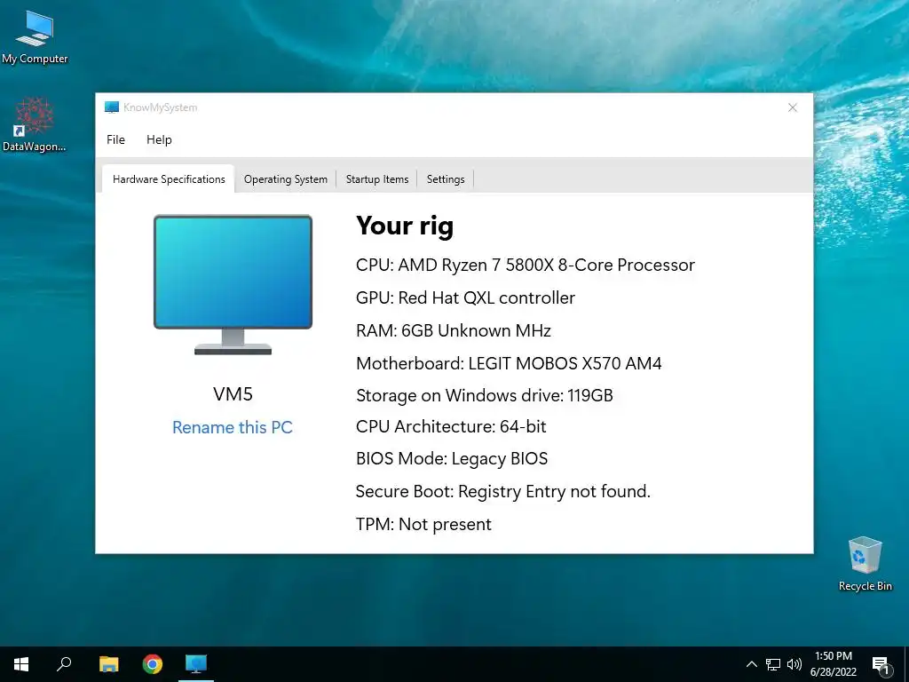Click TPM: Not present line
909x682 pixels.
click(x=423, y=524)
